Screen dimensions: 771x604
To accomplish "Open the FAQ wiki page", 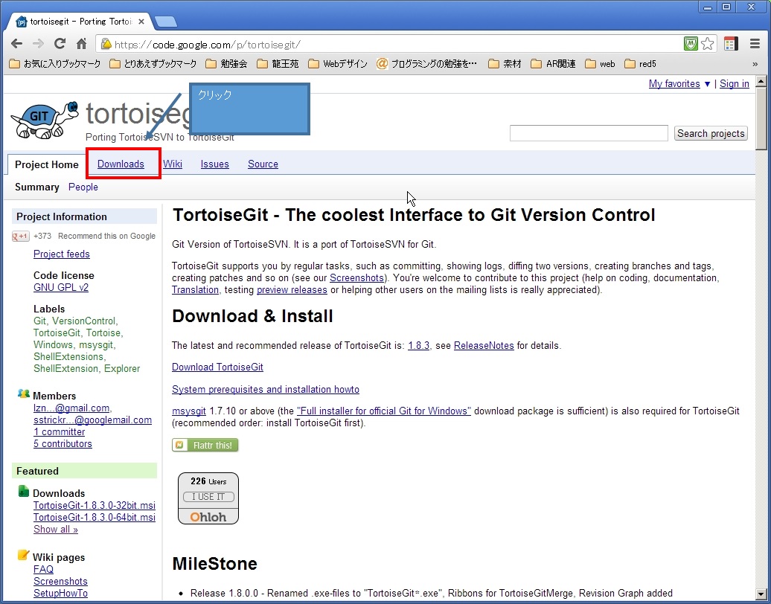I will coord(43,569).
